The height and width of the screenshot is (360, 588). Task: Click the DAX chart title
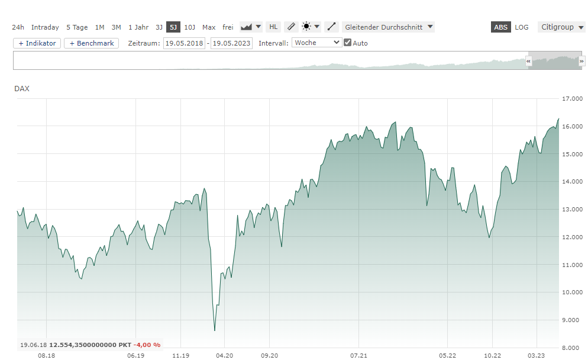(x=22, y=89)
